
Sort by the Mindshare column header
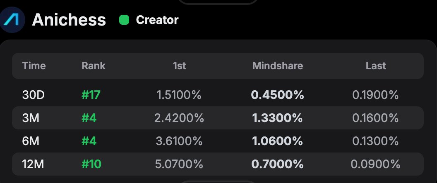click(x=278, y=66)
